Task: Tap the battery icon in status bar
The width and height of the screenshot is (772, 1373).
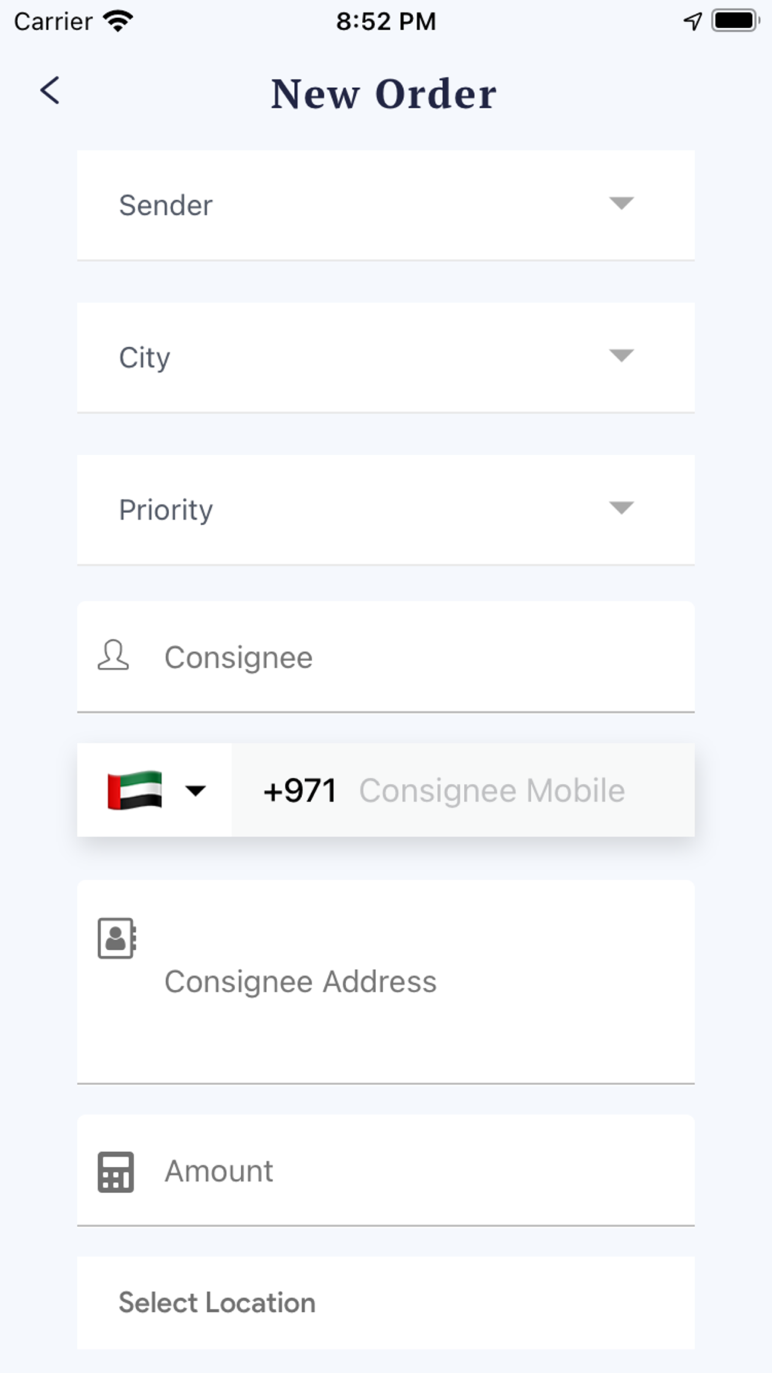Action: coord(734,21)
